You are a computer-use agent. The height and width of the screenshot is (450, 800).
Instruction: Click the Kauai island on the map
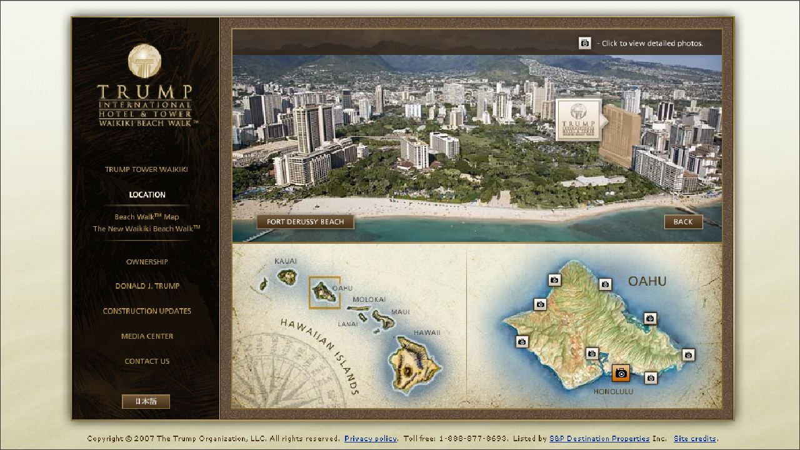point(287,277)
